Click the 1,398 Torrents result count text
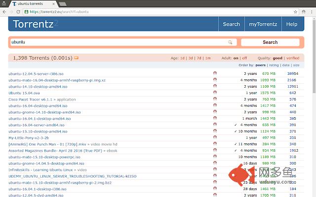The image size is (316, 197). (x=43, y=58)
